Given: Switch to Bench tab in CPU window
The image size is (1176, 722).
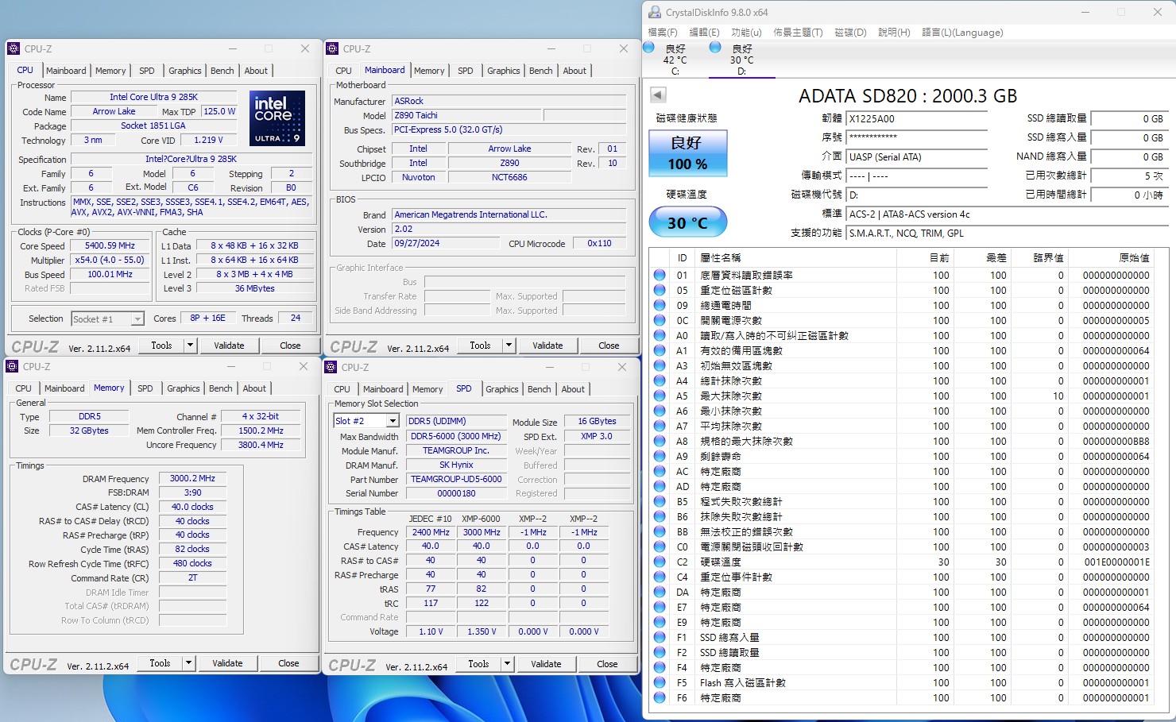Looking at the screenshot, I should click(222, 71).
